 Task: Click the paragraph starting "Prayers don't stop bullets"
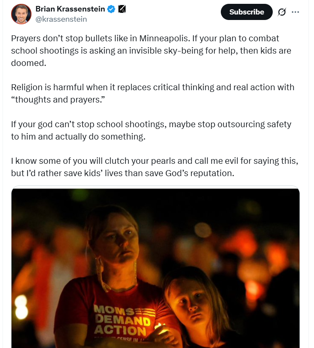[x=151, y=51]
